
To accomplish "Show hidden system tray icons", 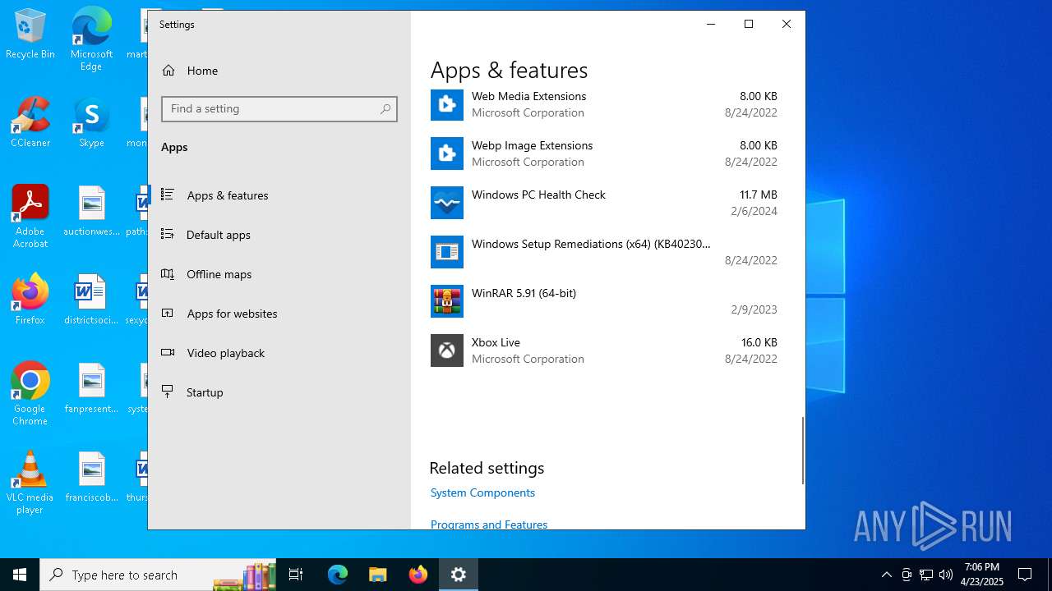I will pyautogui.click(x=886, y=575).
